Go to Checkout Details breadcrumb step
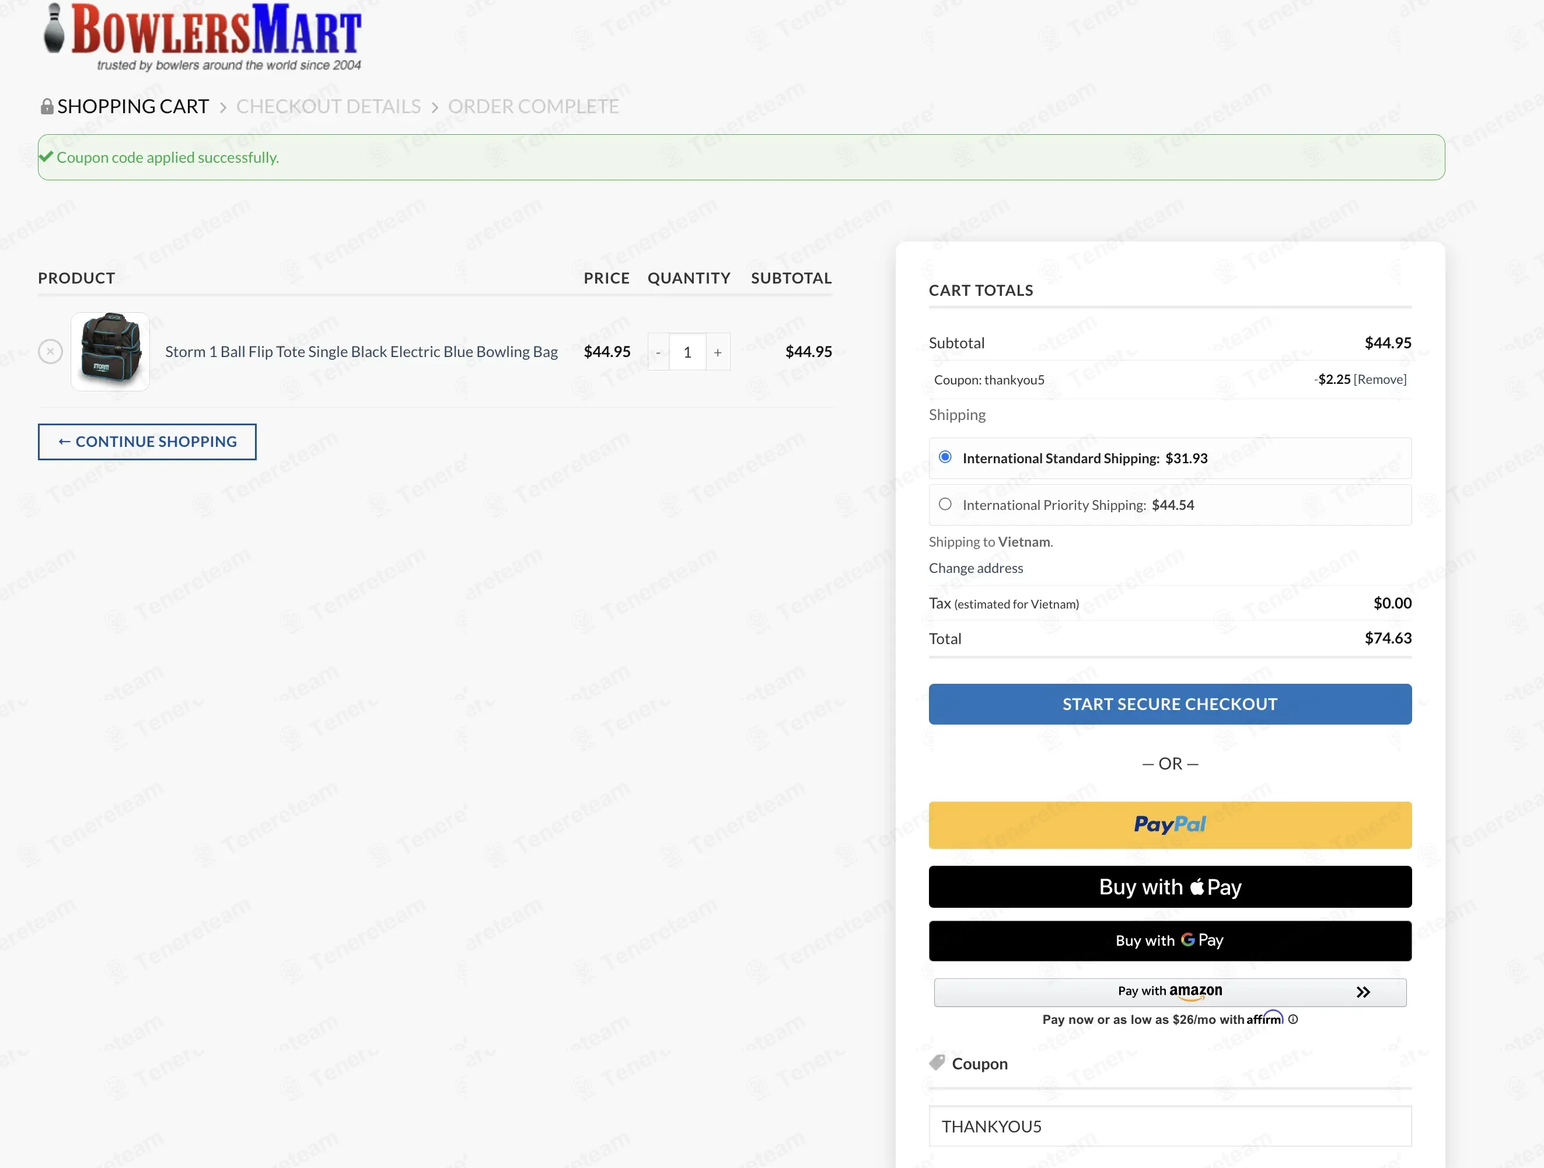This screenshot has width=1544, height=1168. tap(328, 106)
